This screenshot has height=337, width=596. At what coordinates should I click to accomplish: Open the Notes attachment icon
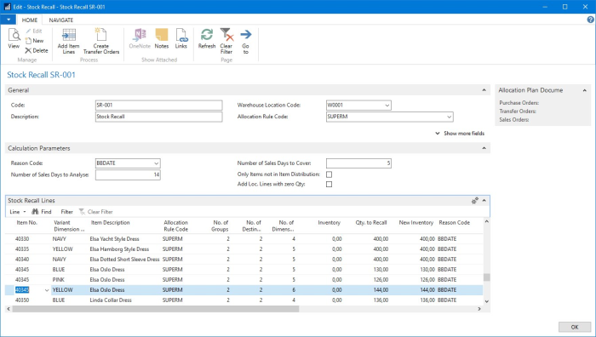click(162, 35)
